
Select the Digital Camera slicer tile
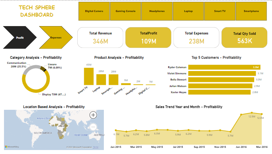coord(94,11)
